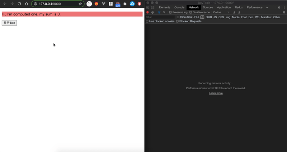The width and height of the screenshot is (287, 152).
Task: Filter requests by Other
Action: pyautogui.click(x=277, y=17)
